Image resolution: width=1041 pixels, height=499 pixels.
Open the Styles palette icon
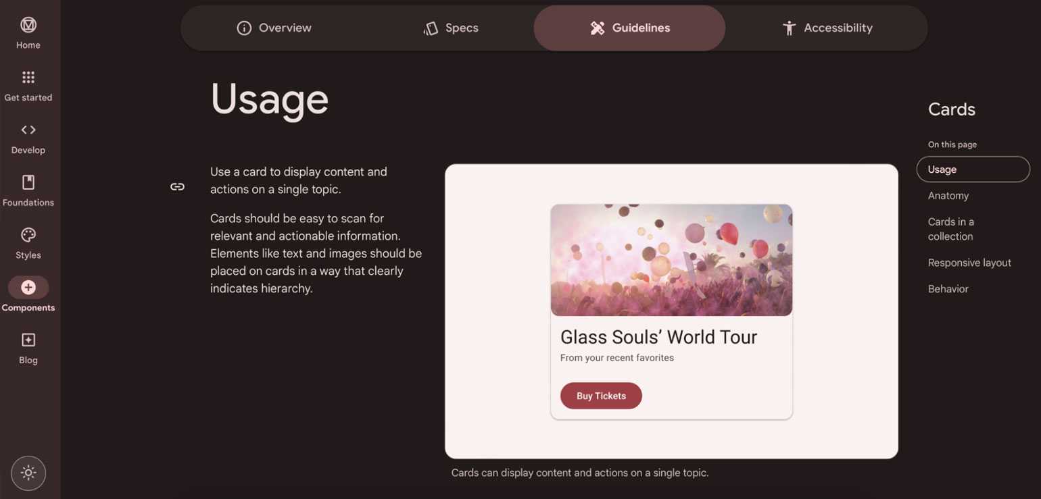pos(28,235)
